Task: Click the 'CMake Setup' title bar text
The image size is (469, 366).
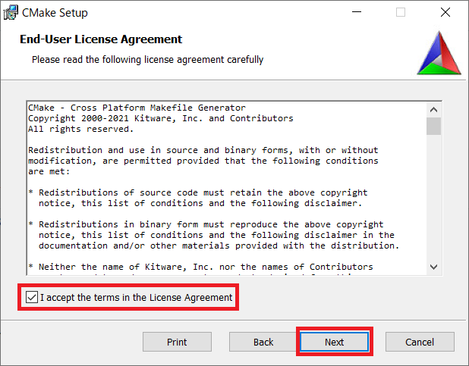Action: [x=55, y=13]
